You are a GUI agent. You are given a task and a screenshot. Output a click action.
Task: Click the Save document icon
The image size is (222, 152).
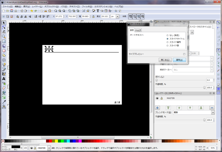(x=12, y=11)
